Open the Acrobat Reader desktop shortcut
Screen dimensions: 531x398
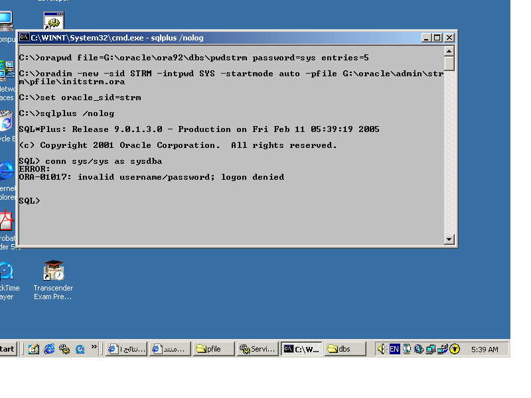tap(5, 220)
